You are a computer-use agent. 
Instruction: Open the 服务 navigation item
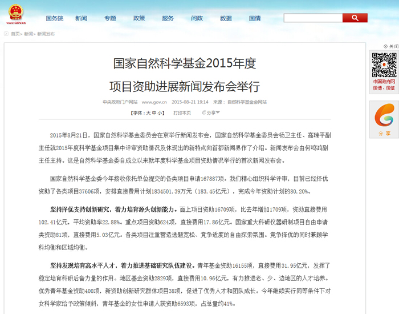pos(168,18)
